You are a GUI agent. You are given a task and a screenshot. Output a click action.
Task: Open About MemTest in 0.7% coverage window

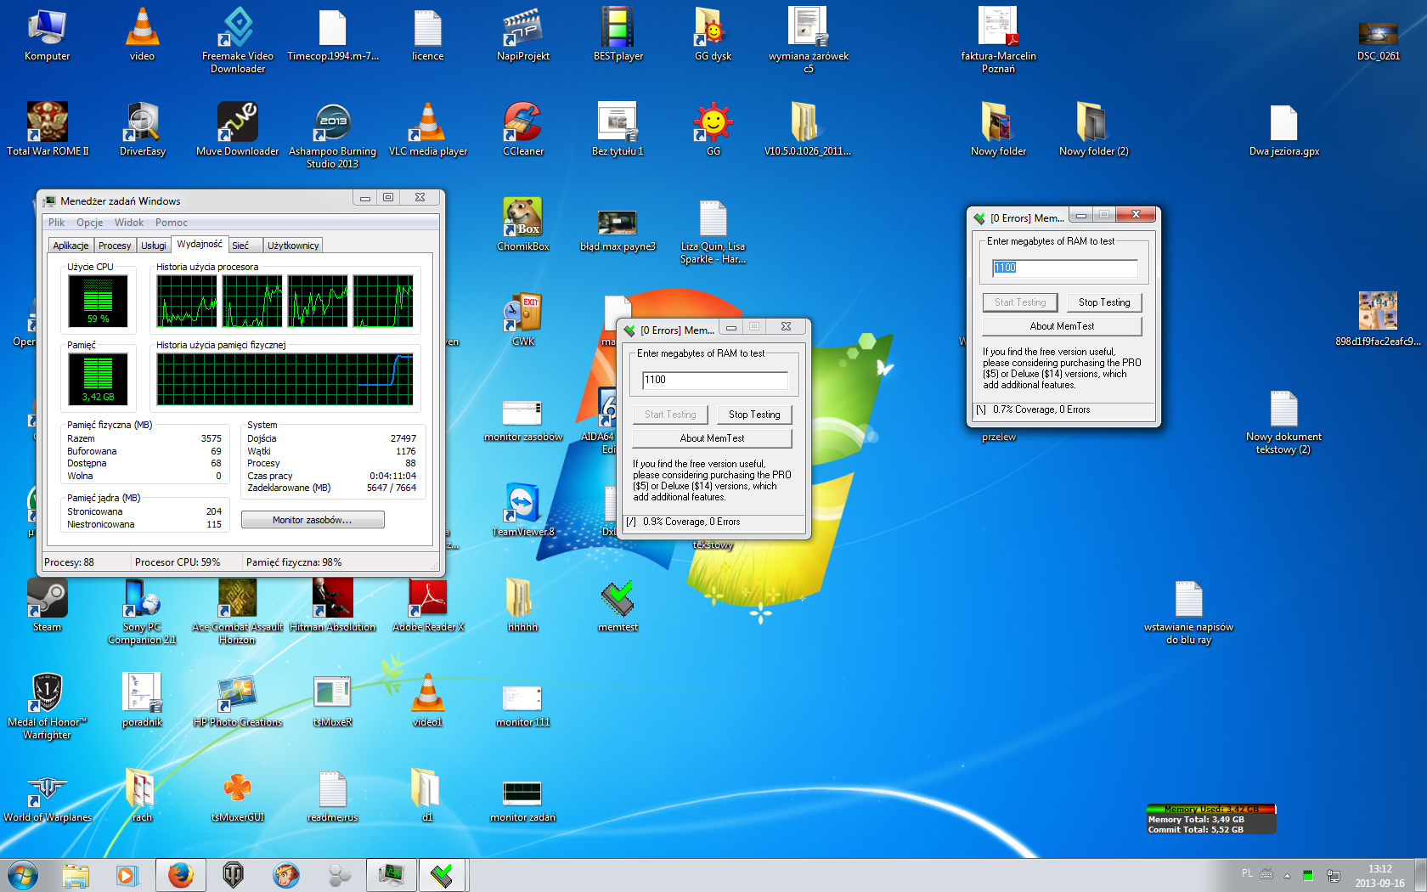1062,326
